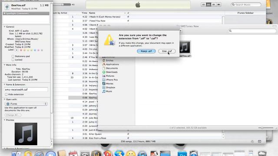Click the Name & Extension text field
Viewport: 278px width, 156px height.
coord(26,90)
